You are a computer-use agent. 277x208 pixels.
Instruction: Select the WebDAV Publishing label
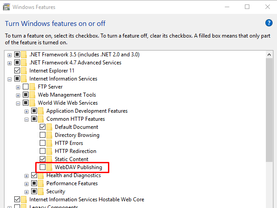pos(79,167)
